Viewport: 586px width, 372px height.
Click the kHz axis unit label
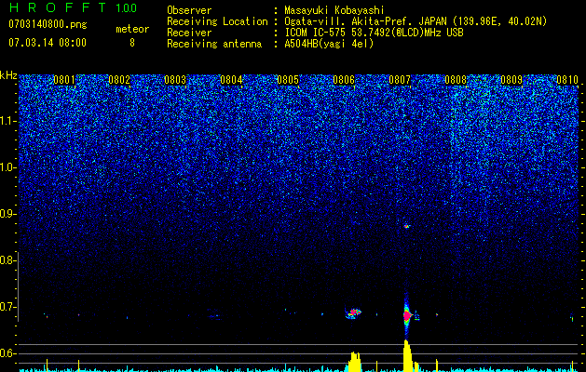coord(8,75)
